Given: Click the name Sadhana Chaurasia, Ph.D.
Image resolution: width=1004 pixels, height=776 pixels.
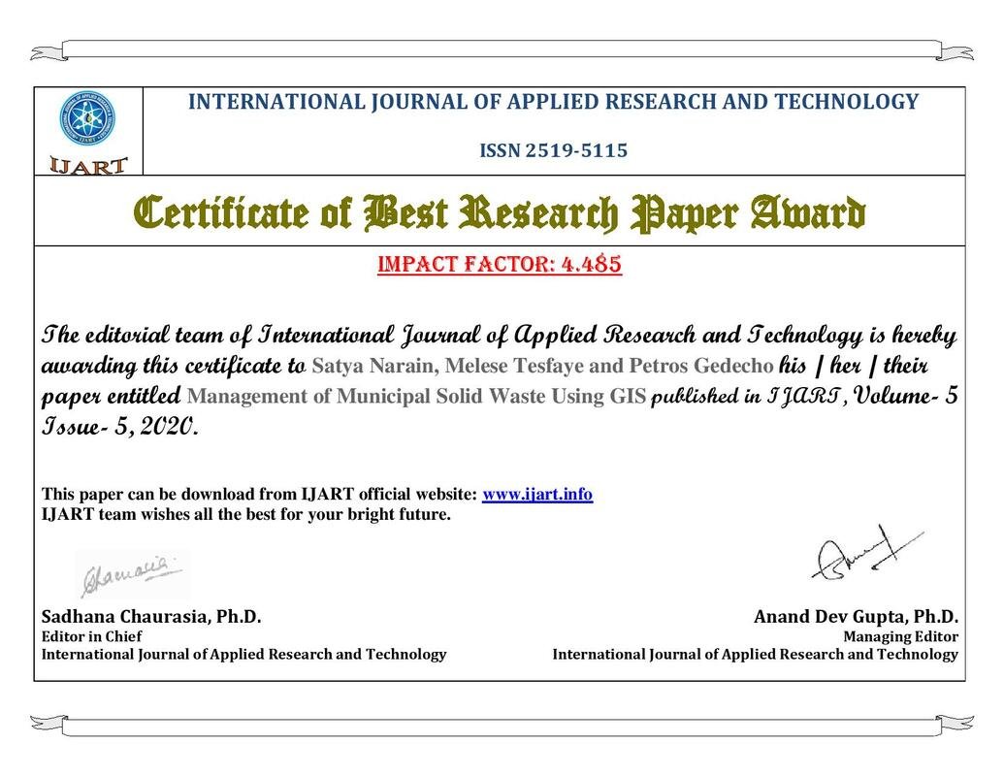Looking at the screenshot, I should click(151, 617).
